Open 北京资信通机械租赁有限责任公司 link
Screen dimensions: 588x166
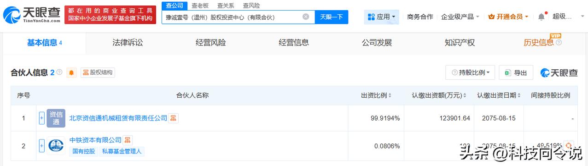[x=118, y=118]
